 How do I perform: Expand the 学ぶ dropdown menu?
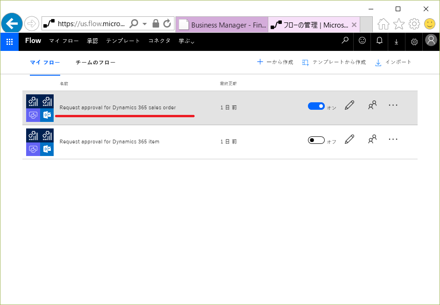[186, 41]
